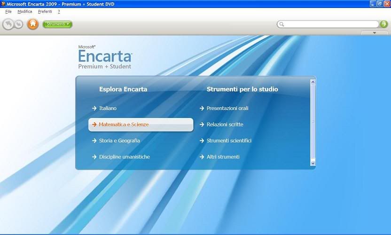
Task: Click the Strumenti per lo studio heading
Action: point(242,89)
